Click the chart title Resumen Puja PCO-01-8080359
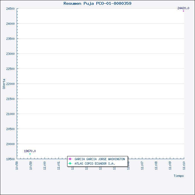 97,3
